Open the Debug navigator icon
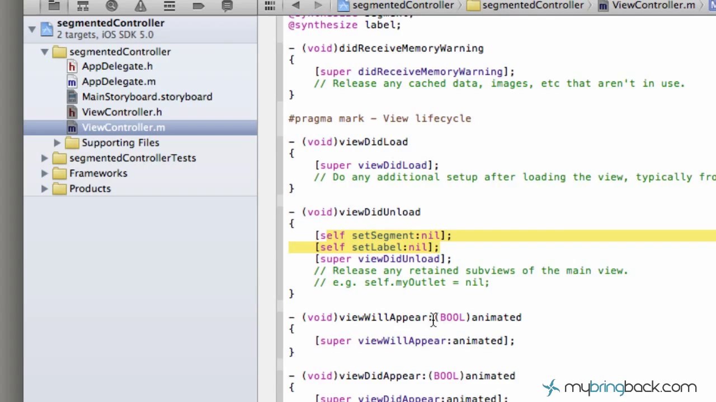Screen dimensions: 716x402 pyautogui.click(x=169, y=6)
